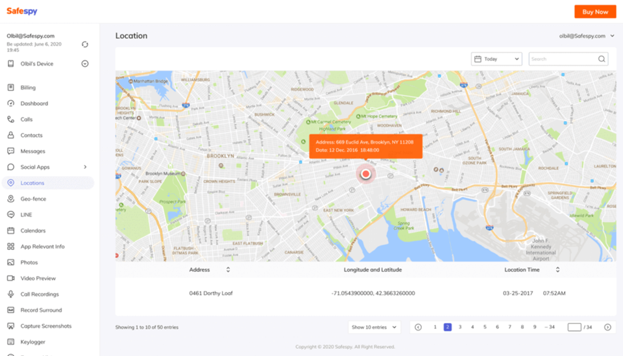Select Photos in sidebar menu

(x=29, y=262)
